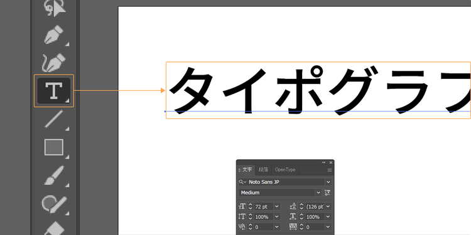Open the vertical scale 100% dropdown

click(277, 217)
